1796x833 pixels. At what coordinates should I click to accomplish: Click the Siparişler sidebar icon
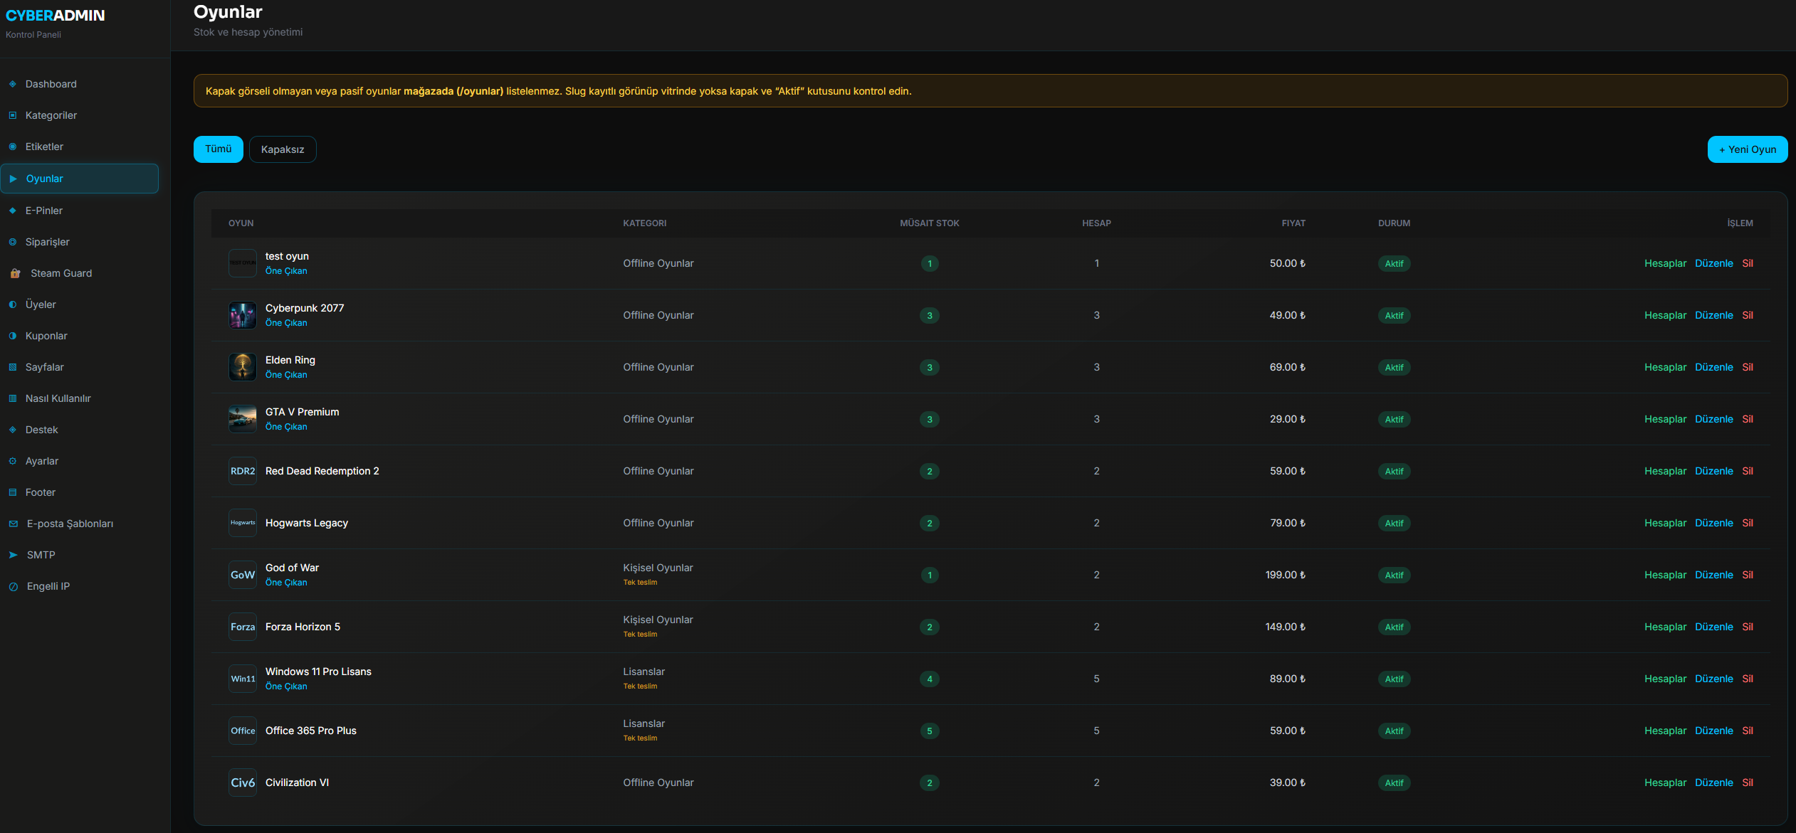[13, 242]
